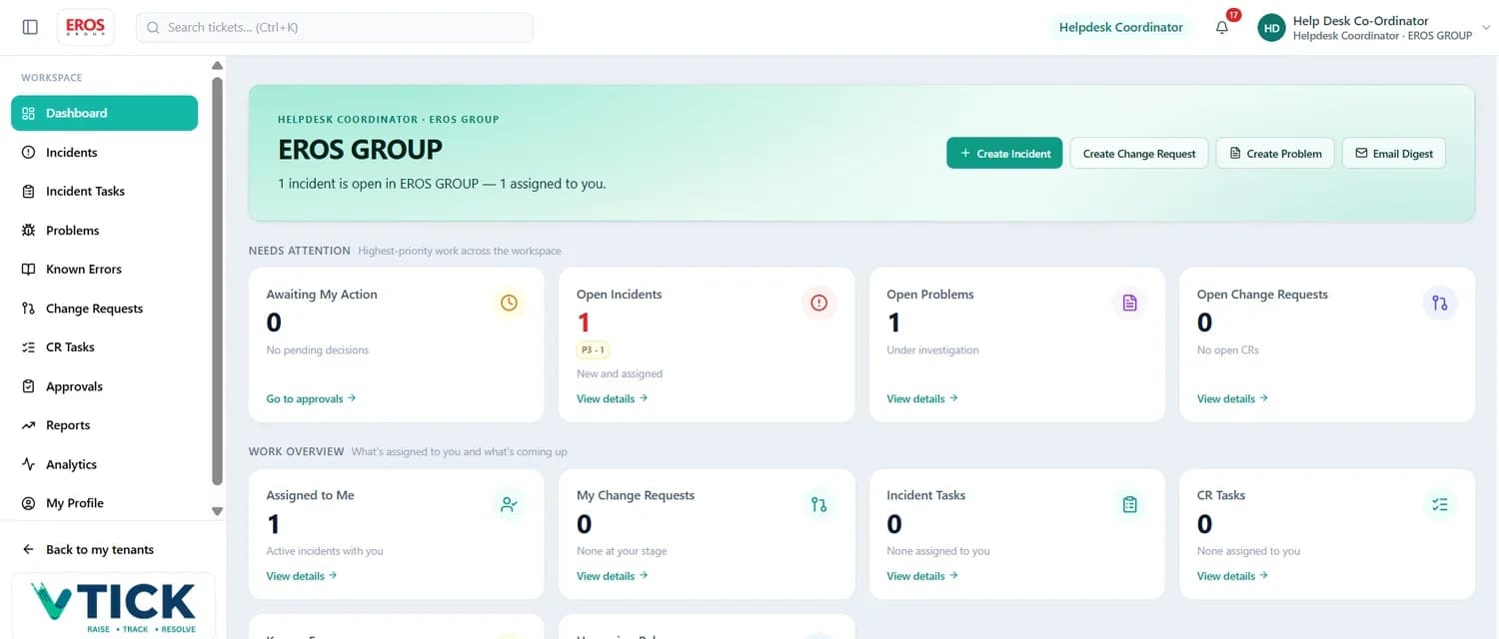
Task: Click the EROS Group logo
Action: pyautogui.click(x=85, y=27)
